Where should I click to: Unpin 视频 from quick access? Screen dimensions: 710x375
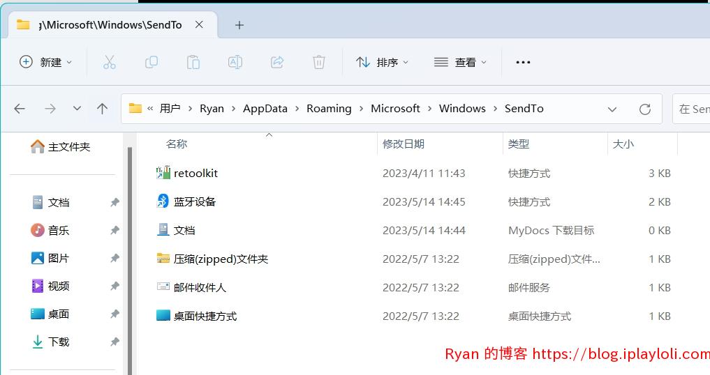coord(114,286)
